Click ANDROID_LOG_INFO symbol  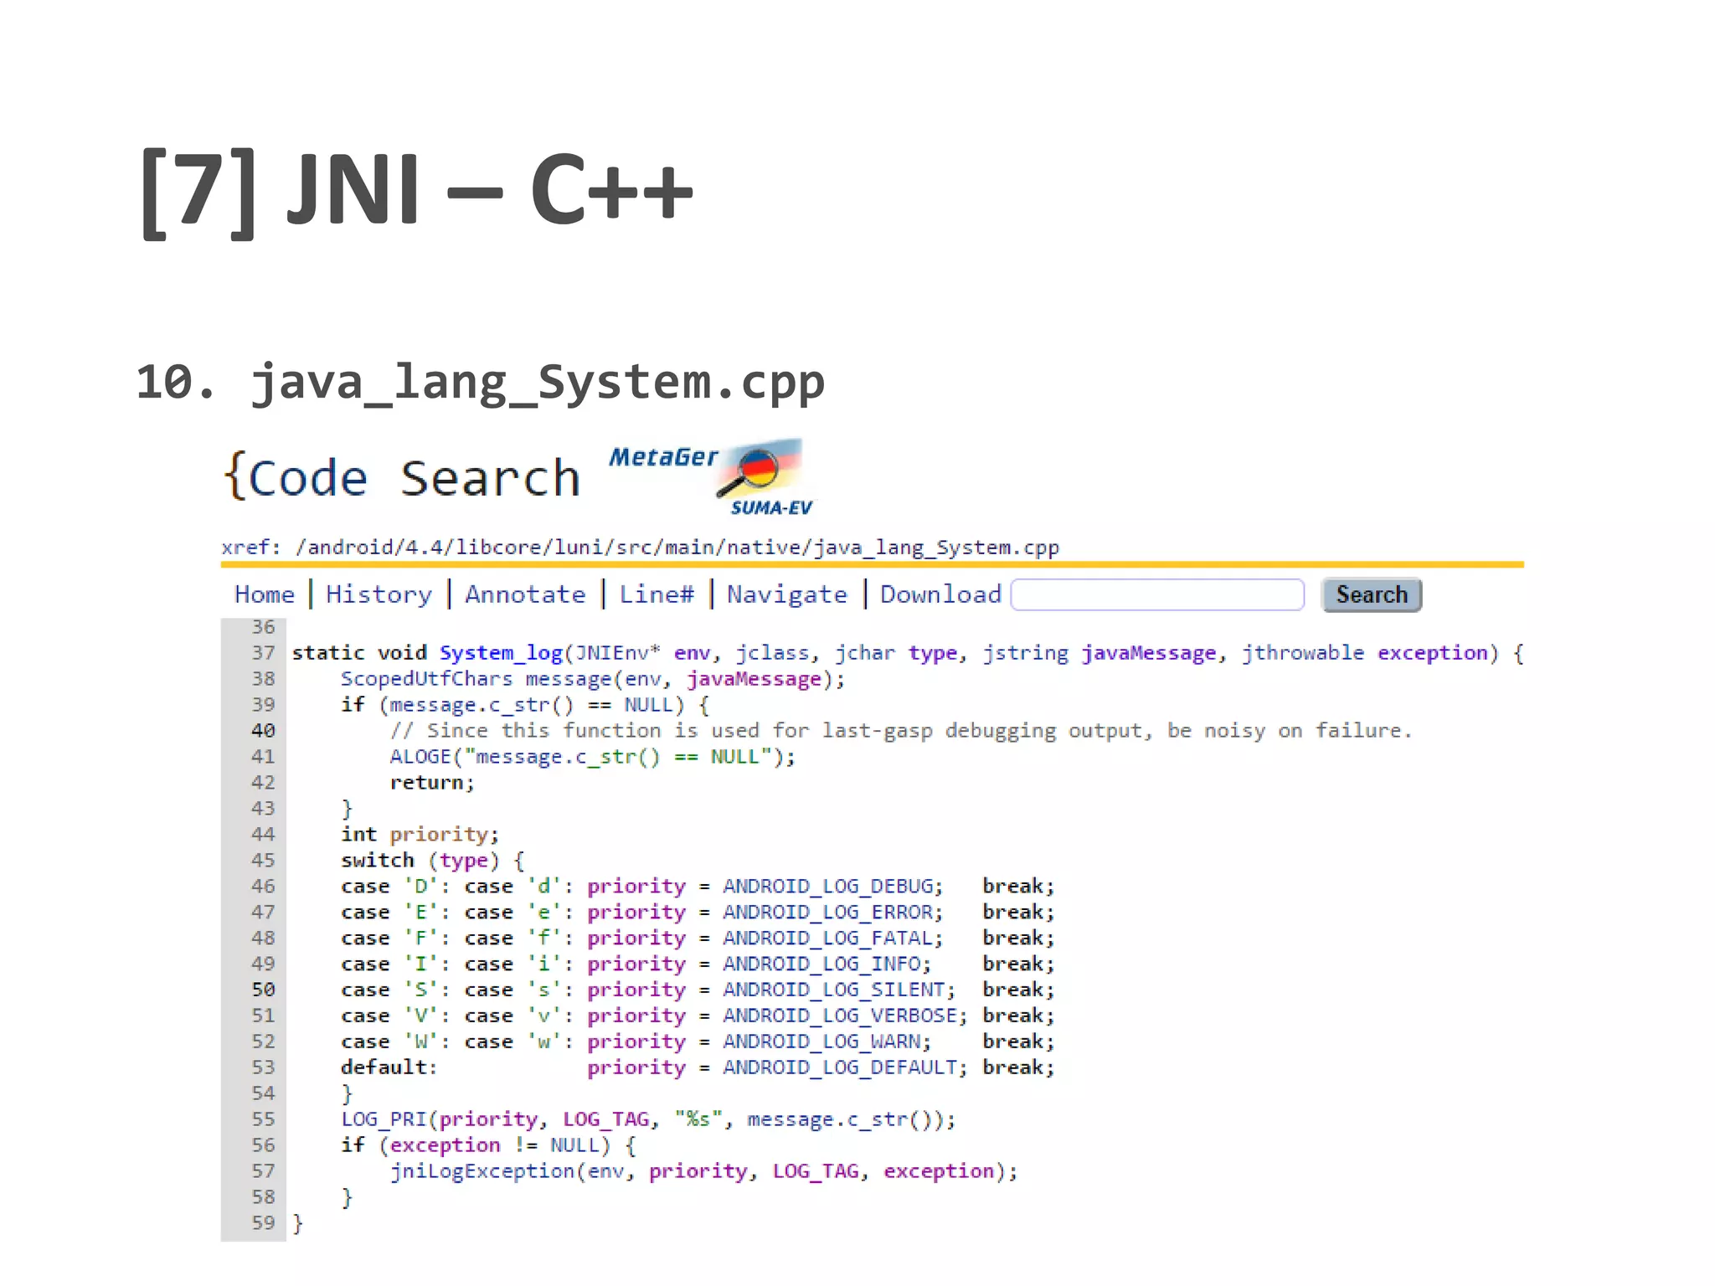[x=822, y=964]
